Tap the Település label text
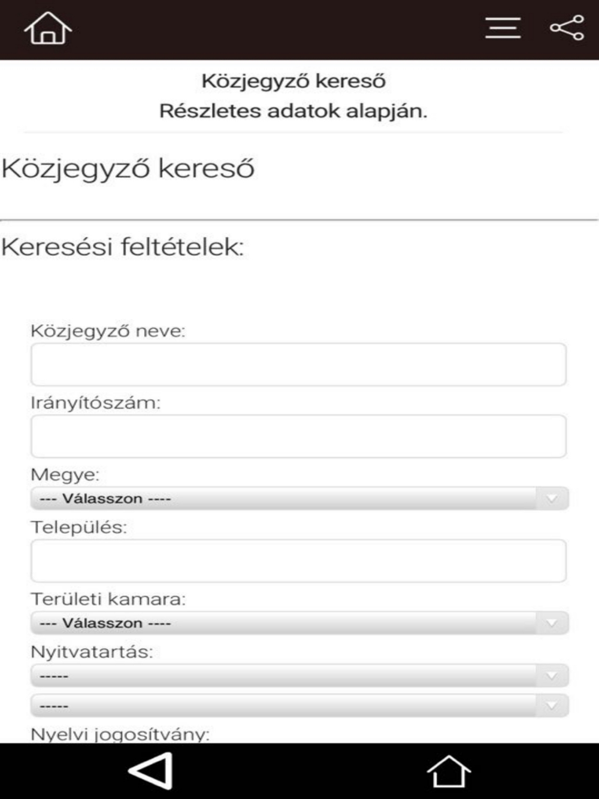Viewport: 599px width, 799px height. [79, 528]
